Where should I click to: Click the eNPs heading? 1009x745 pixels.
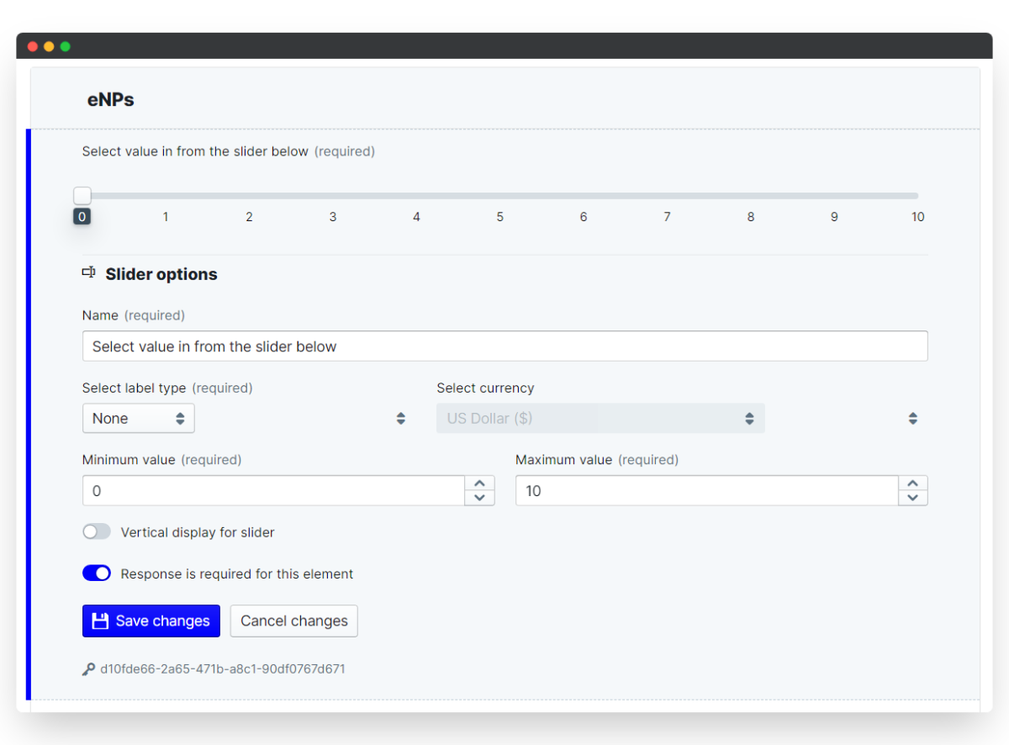111,100
